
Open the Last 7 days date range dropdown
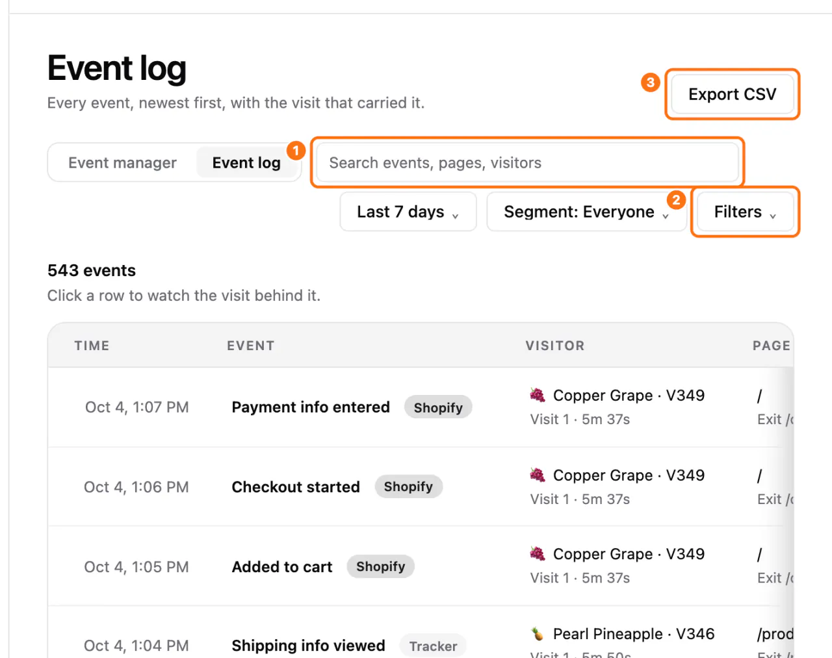click(408, 212)
